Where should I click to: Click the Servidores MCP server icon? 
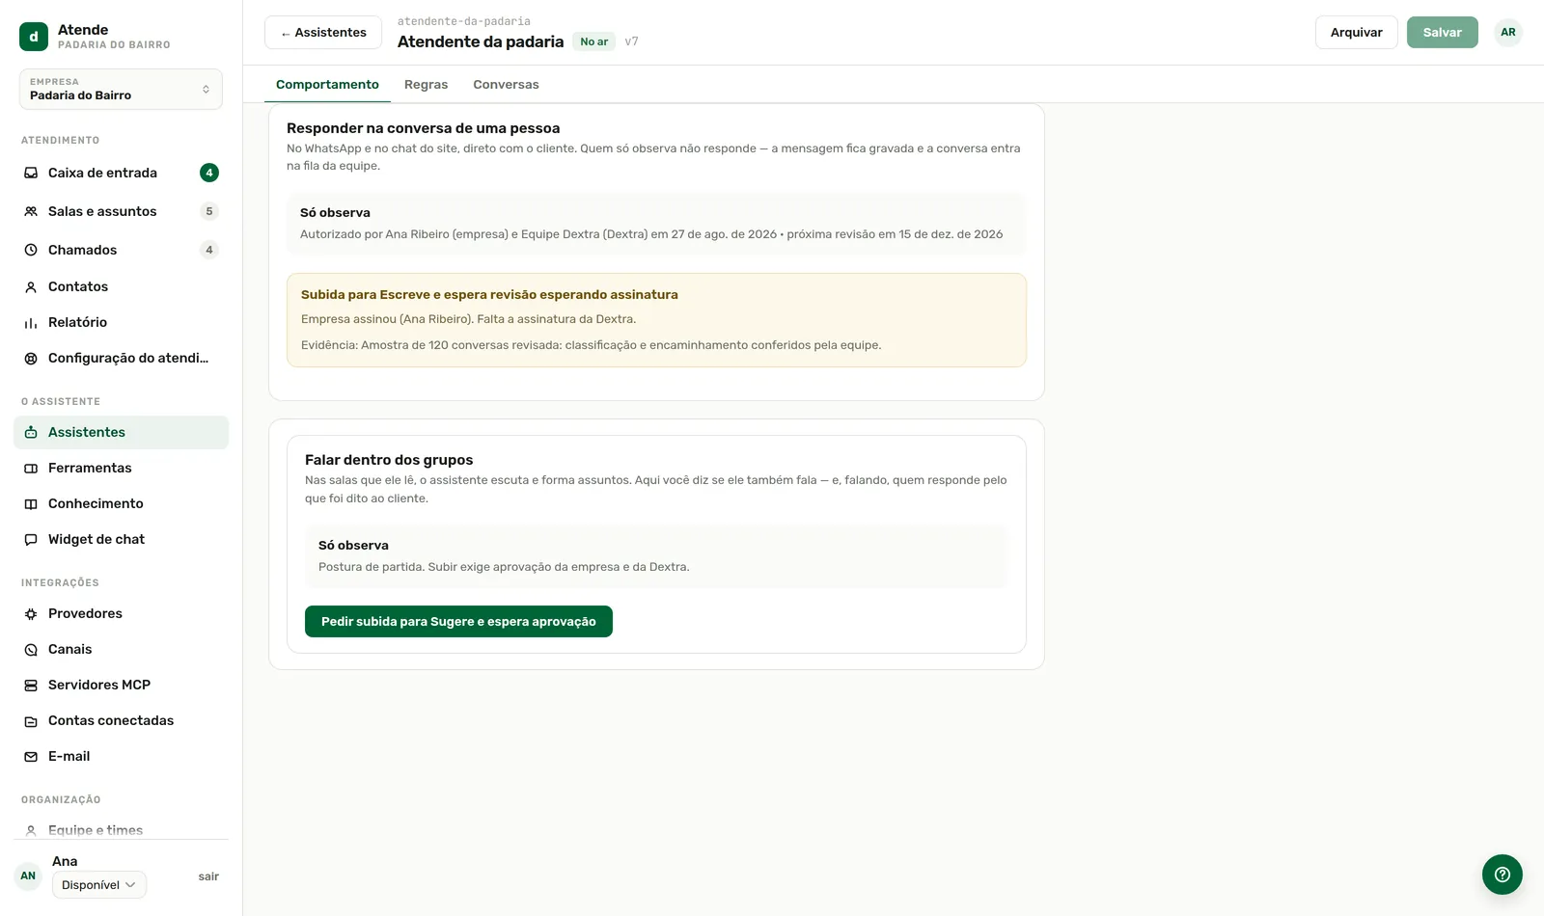point(31,685)
